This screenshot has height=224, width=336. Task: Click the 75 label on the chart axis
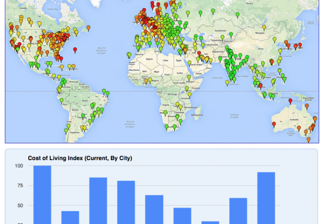click(x=19, y=185)
